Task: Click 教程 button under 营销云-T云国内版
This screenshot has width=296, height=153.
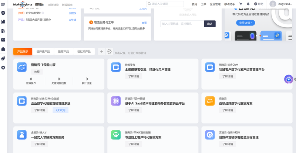Action: tap(37, 72)
